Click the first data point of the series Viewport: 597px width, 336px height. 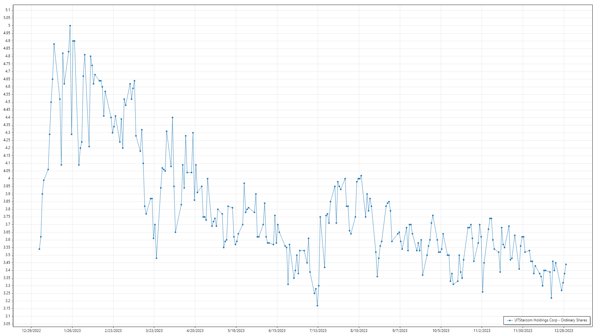(39, 249)
